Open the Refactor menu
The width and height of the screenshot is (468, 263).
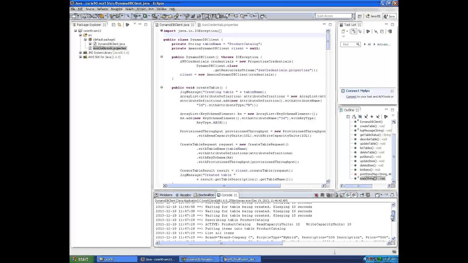click(102, 9)
